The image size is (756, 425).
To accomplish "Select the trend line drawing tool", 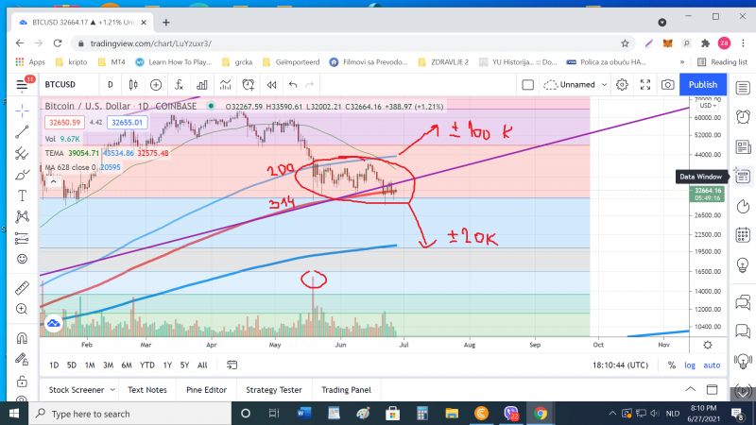I will click(21, 130).
